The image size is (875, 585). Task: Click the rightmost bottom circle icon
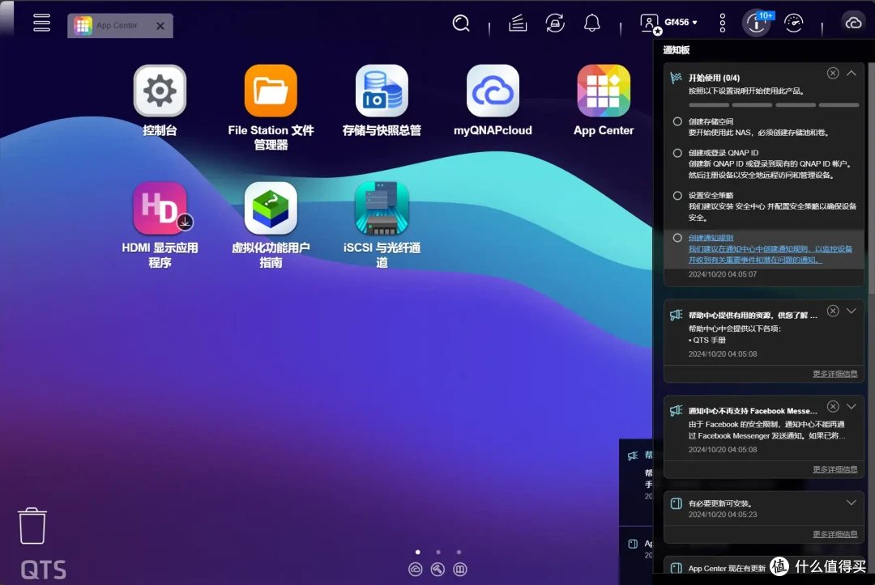point(460,569)
